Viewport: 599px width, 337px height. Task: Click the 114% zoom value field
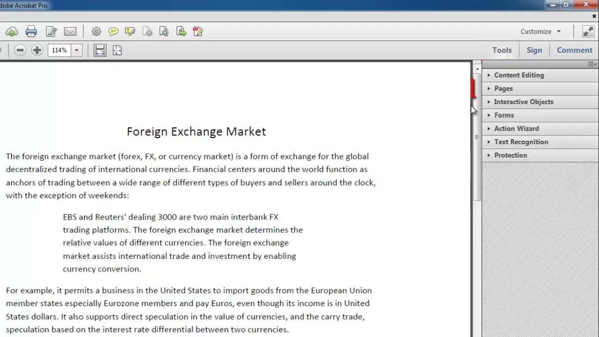pyautogui.click(x=59, y=50)
